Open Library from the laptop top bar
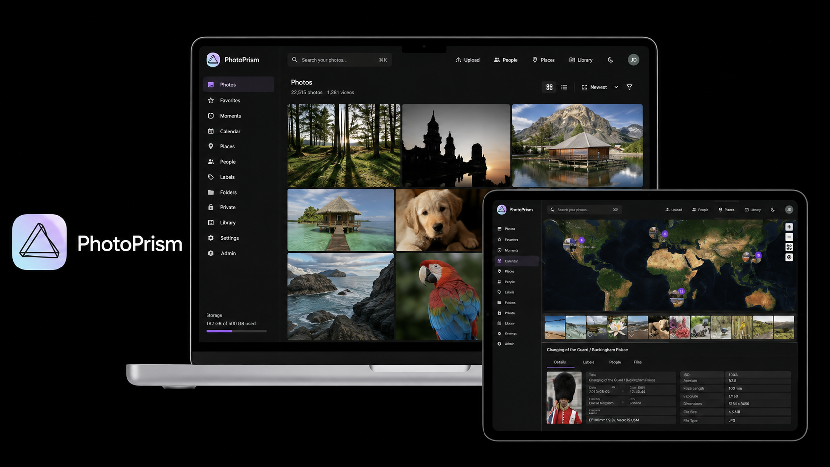Image resolution: width=830 pixels, height=467 pixels. 581,60
